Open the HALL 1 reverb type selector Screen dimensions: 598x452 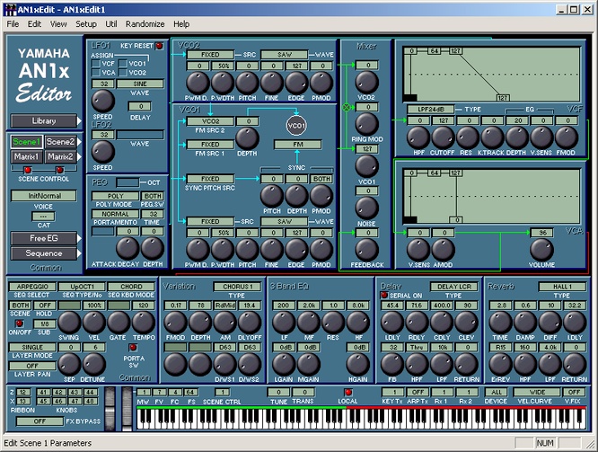[562, 287]
